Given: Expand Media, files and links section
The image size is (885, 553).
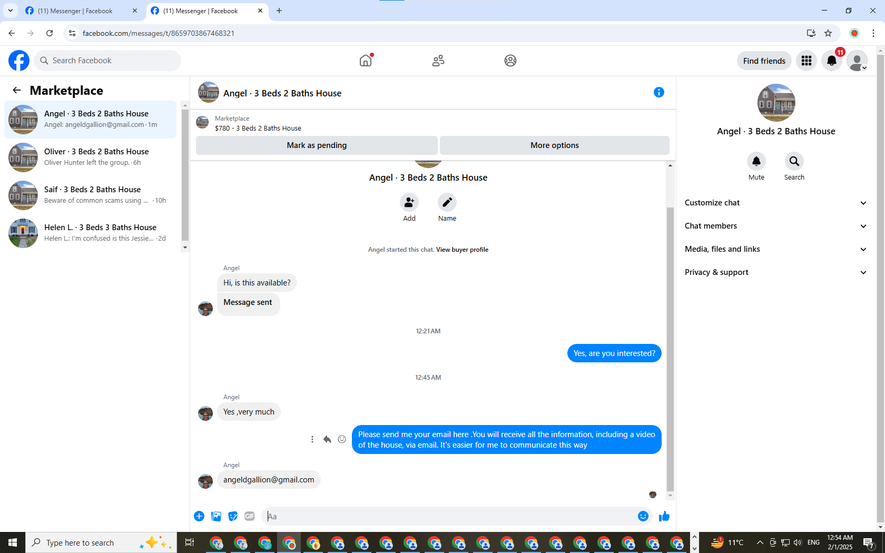Looking at the screenshot, I should point(776,249).
